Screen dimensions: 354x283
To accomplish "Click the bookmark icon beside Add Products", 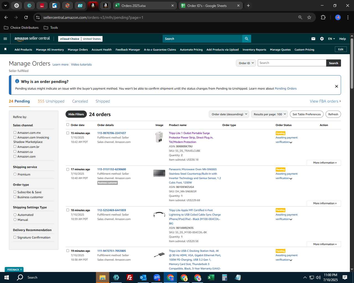I will [x=5, y=49].
